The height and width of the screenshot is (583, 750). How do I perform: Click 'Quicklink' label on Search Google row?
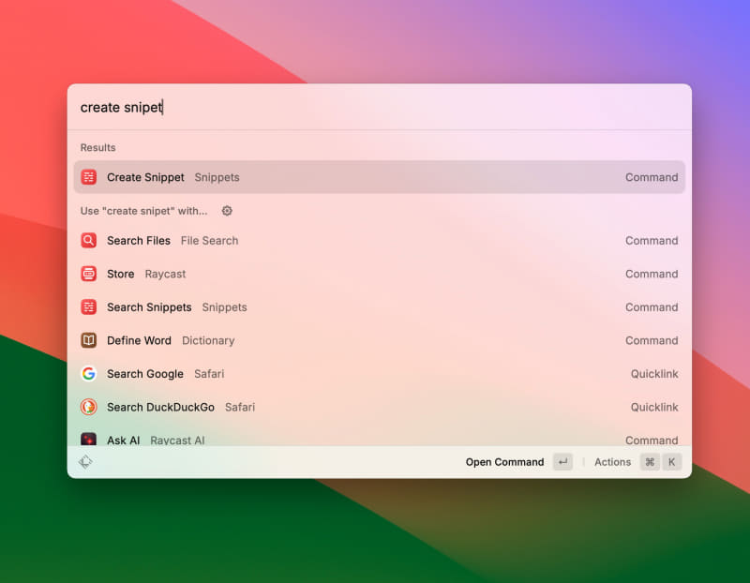654,374
